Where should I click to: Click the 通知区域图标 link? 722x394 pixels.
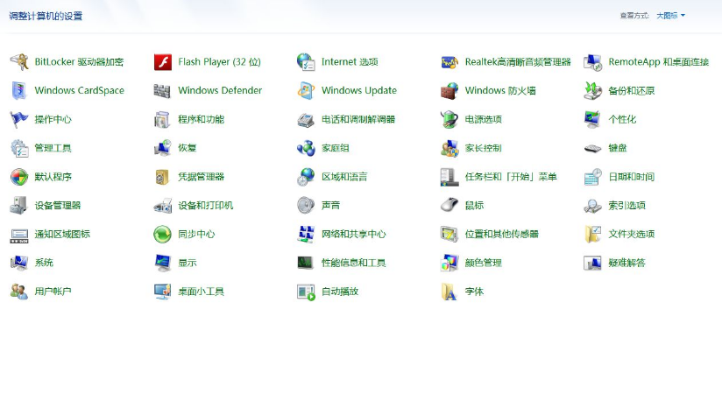coord(62,235)
